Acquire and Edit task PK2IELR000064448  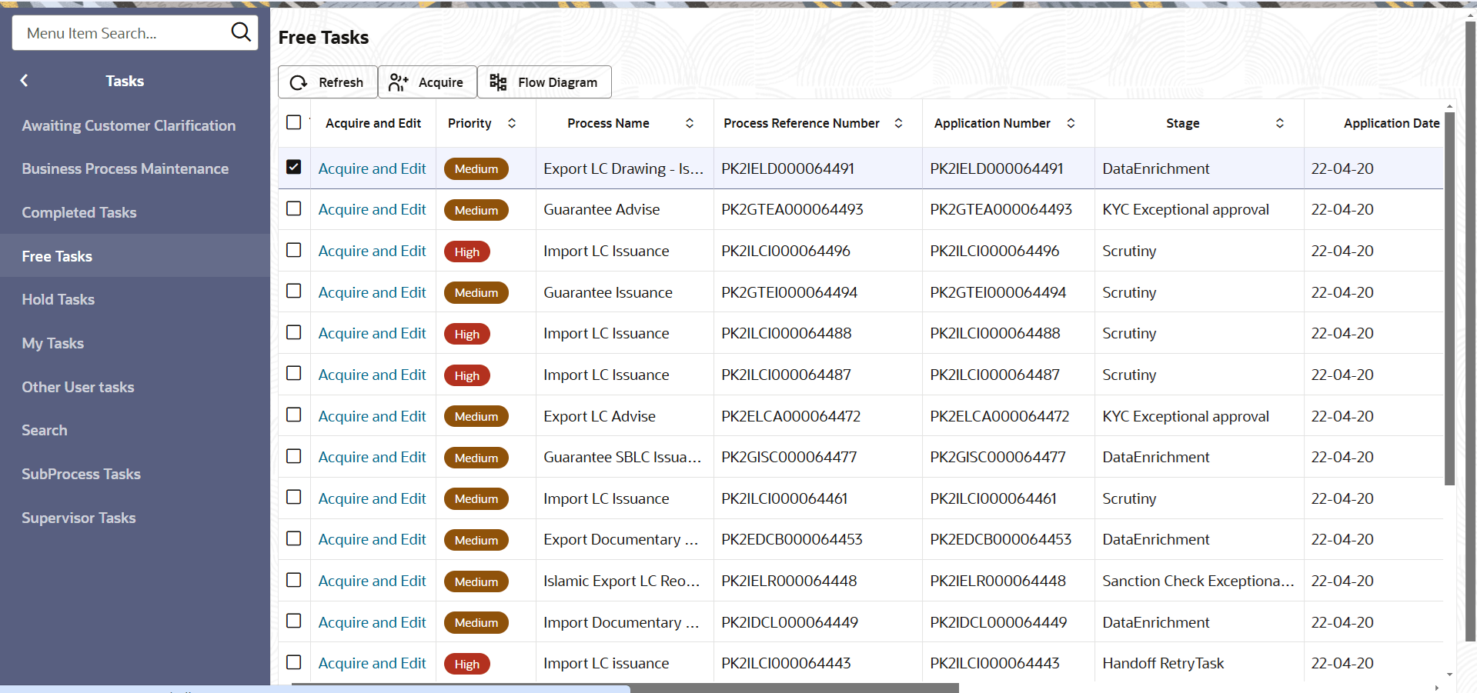click(372, 581)
